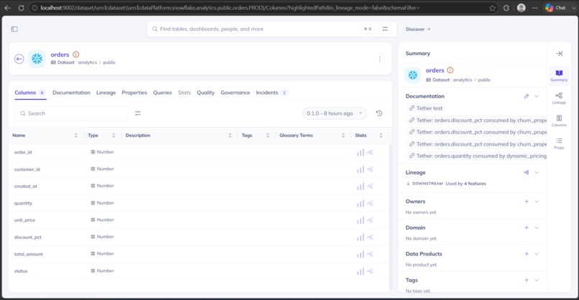Focus the column Search field
The height and width of the screenshot is (300, 579).
pyautogui.click(x=71, y=113)
